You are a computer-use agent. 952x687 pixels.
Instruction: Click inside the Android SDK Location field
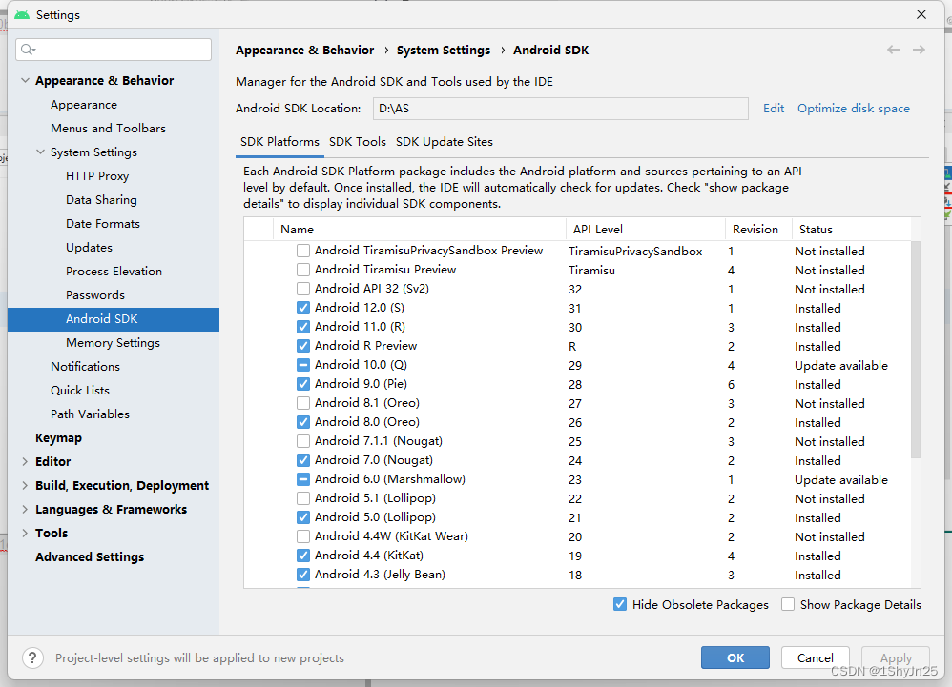coord(560,108)
